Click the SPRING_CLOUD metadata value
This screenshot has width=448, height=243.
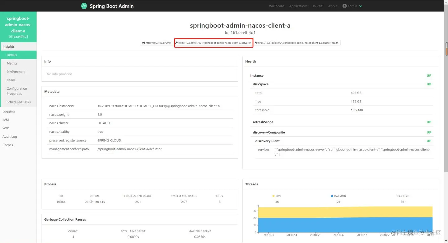[109, 141]
